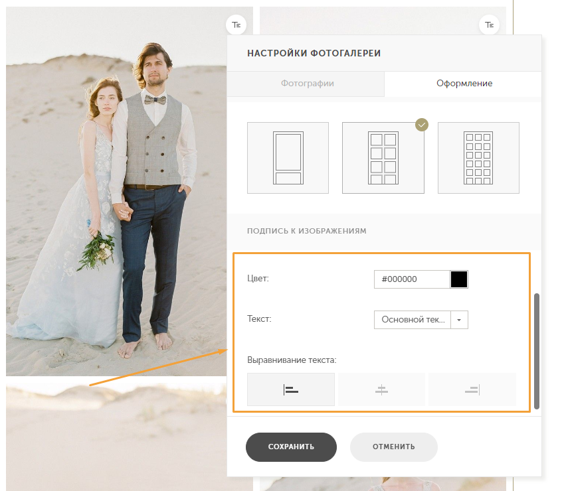Open the 'Основной тек...' text style dropdown
This screenshot has height=491, width=564.
click(x=413, y=319)
